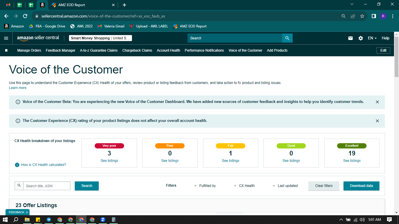This screenshot has height=224, width=399.
Task: Open the Windows Start menu
Action: (x=5, y=220)
